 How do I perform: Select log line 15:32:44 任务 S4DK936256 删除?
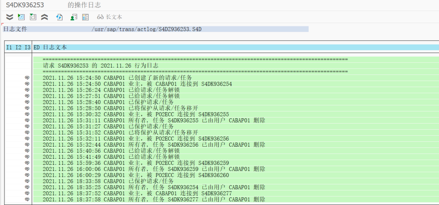tap(154, 145)
